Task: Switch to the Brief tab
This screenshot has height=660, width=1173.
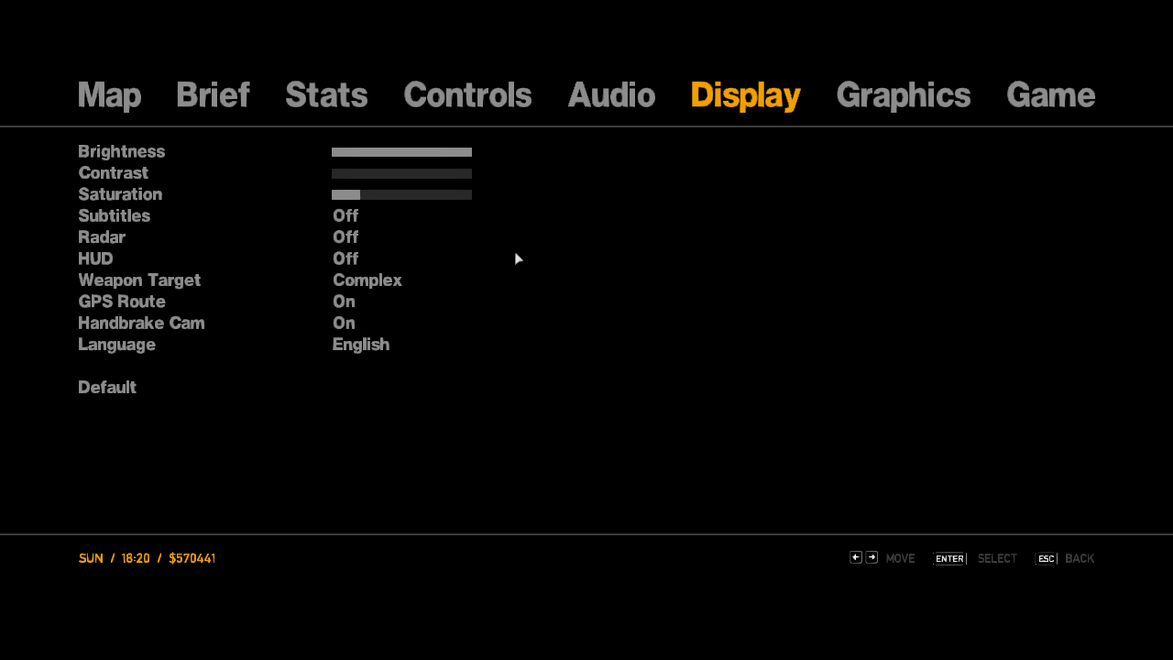Action: 213,95
